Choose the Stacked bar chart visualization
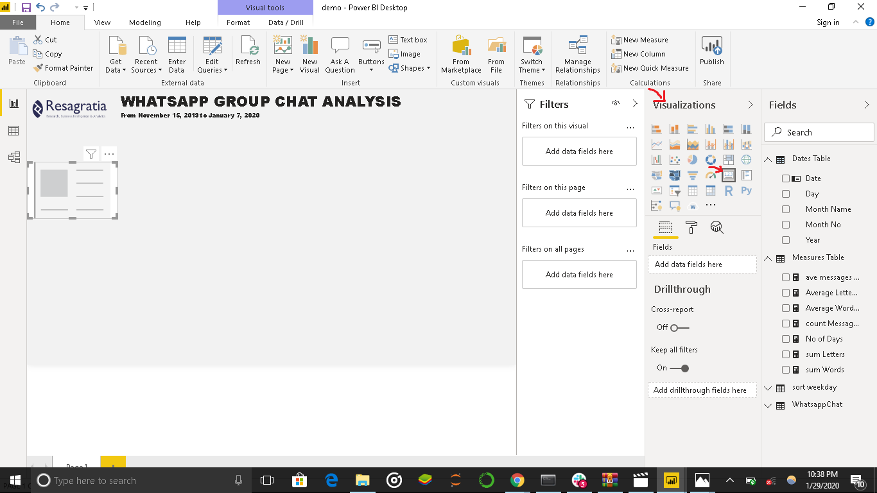The width and height of the screenshot is (877, 493). click(657, 129)
